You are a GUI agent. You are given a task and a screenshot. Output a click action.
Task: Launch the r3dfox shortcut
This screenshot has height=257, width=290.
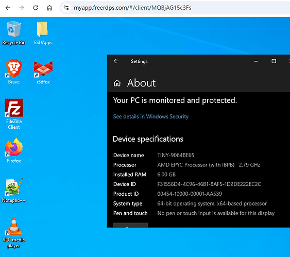pyautogui.click(x=43, y=72)
